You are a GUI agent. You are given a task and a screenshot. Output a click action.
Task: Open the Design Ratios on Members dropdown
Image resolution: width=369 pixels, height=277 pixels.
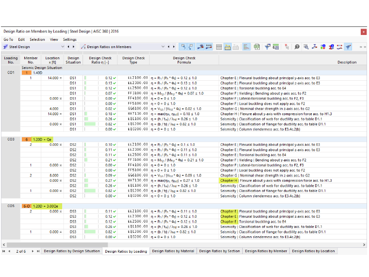(163, 47)
